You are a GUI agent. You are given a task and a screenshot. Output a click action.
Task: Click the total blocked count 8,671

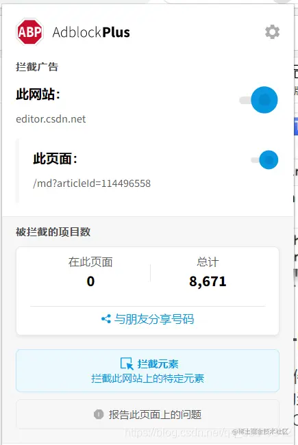[x=208, y=281]
